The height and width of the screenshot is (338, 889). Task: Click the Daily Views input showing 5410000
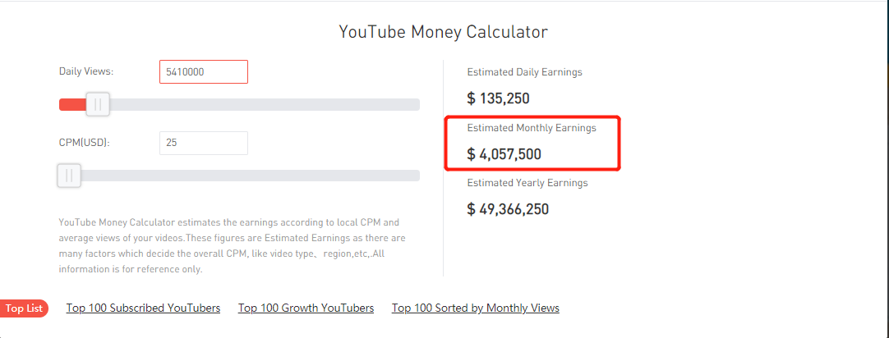204,72
